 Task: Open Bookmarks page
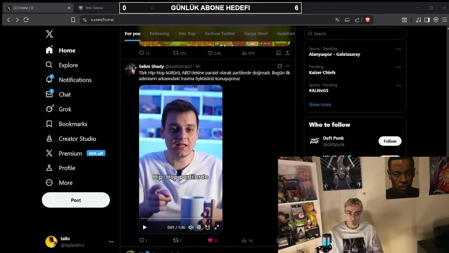(x=66, y=124)
